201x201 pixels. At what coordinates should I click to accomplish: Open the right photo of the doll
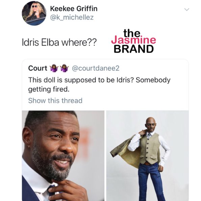[147, 156]
